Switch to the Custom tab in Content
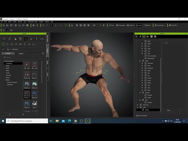The height and width of the screenshot is (141, 188). pos(21,54)
